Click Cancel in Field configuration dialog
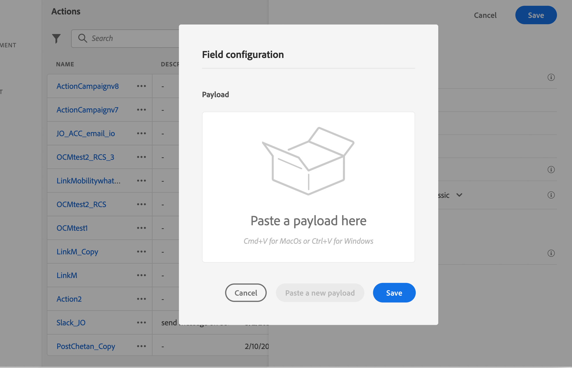Viewport: 572px width, 368px height. pos(246,293)
